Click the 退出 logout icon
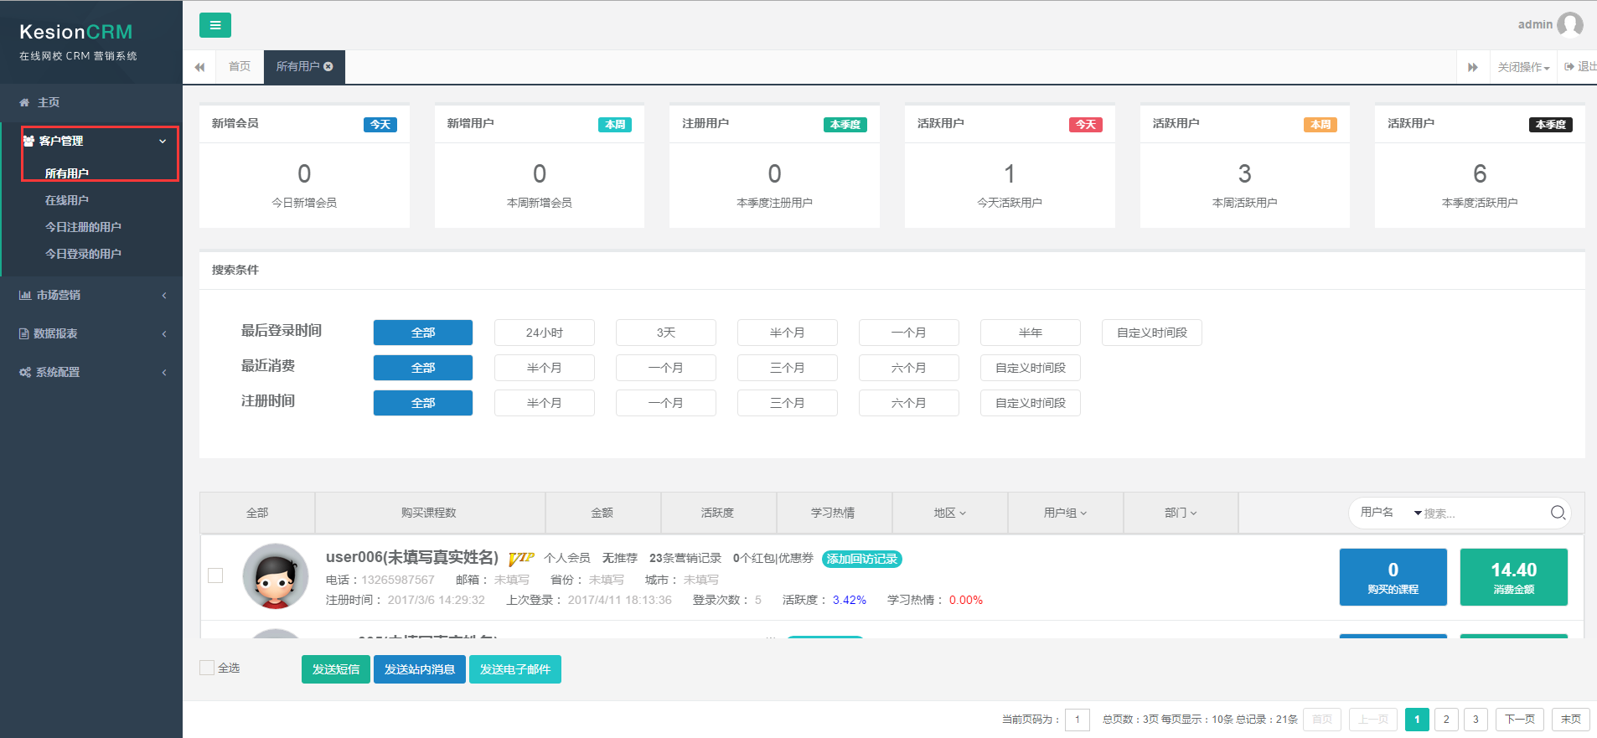Image resolution: width=1597 pixels, height=738 pixels. point(1569,67)
